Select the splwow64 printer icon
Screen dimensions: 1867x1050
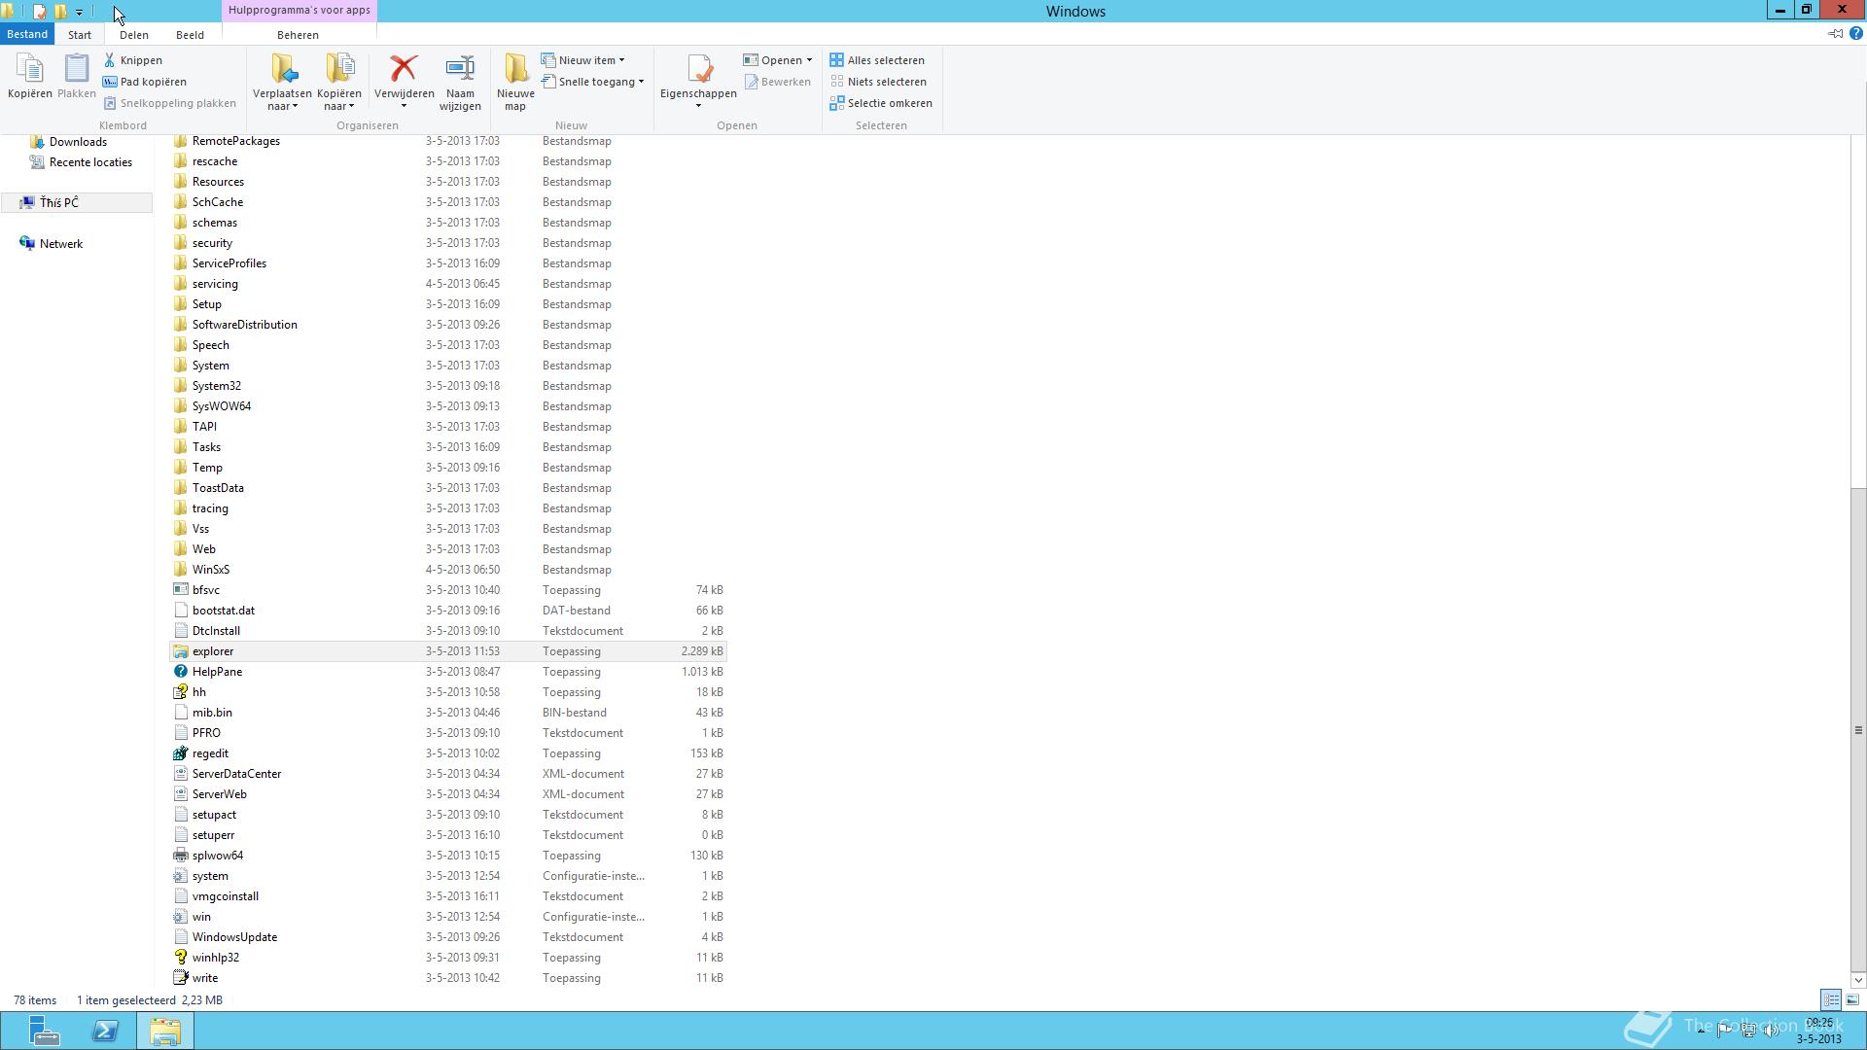pos(180,856)
